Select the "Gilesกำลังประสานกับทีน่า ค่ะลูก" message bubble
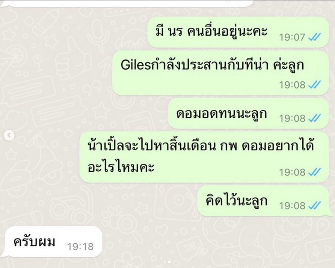 220,73
